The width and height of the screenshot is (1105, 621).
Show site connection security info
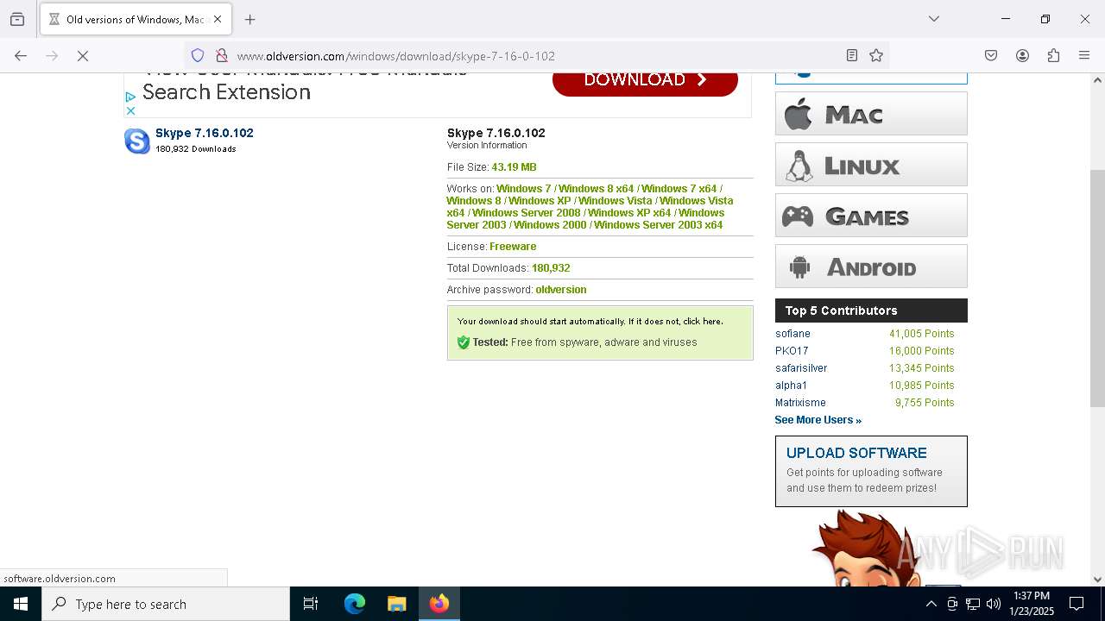tap(221, 55)
